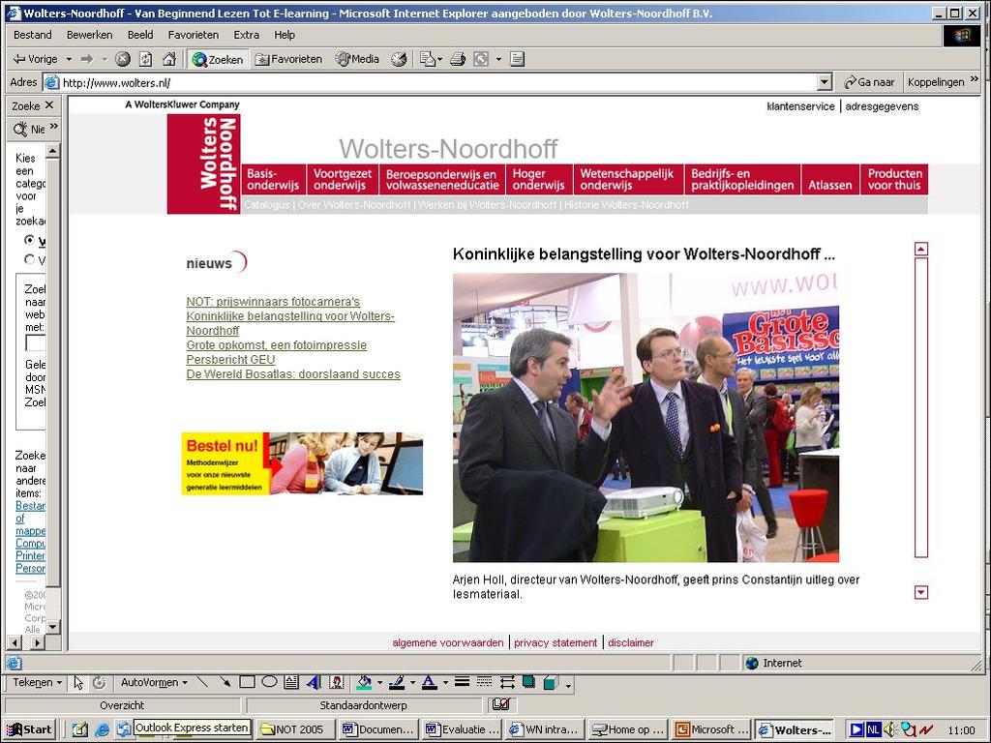Select the Oval drawing tool
The height and width of the screenshot is (743, 991).
270,682
